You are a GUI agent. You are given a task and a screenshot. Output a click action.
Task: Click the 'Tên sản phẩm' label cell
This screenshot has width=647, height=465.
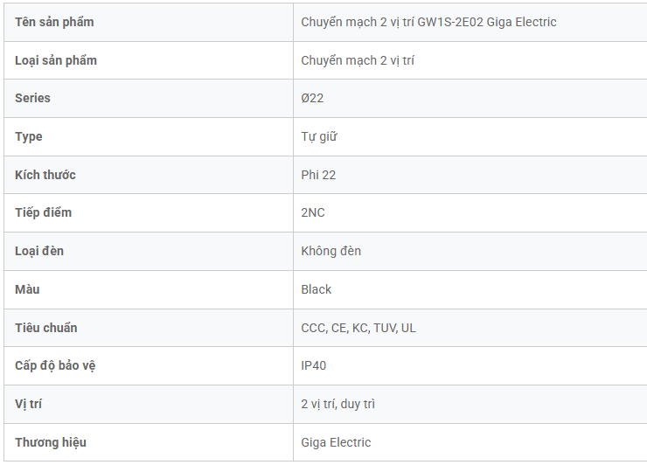pos(54,22)
